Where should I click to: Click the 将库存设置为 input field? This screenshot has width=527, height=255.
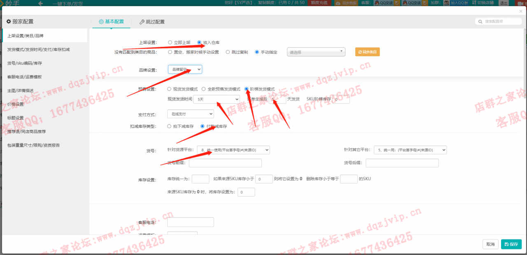click(247, 192)
